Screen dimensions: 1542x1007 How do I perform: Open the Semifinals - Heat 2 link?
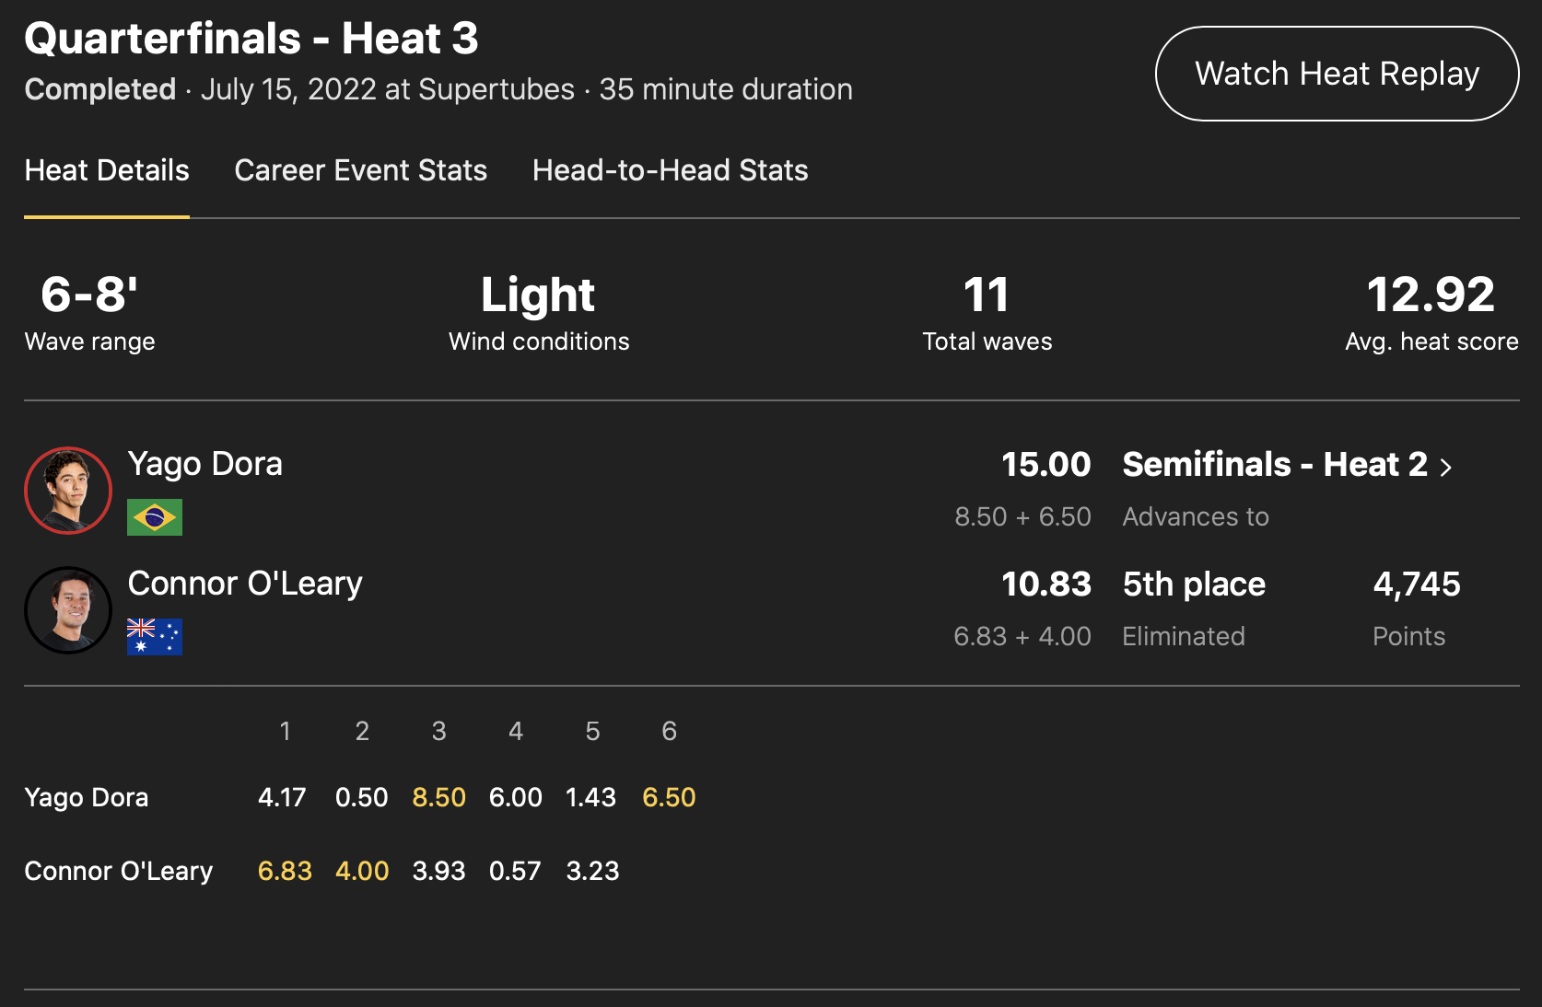1274,465
